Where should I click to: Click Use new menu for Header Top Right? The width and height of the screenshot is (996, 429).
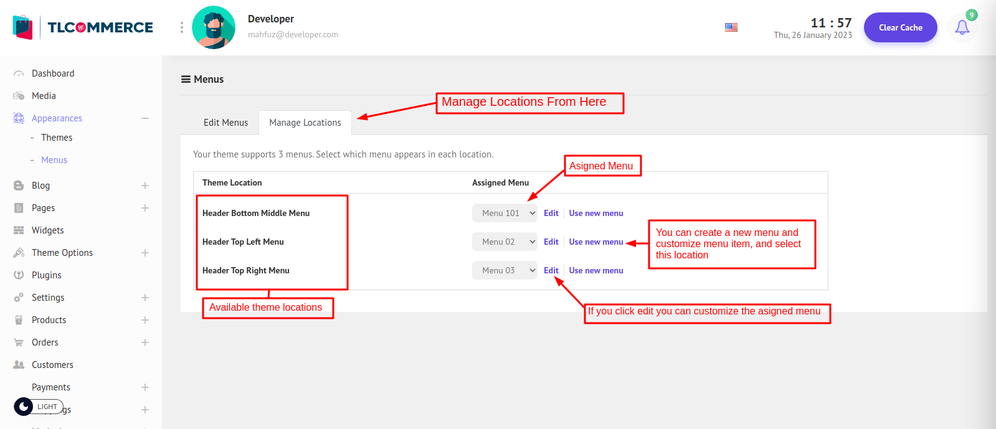point(595,270)
